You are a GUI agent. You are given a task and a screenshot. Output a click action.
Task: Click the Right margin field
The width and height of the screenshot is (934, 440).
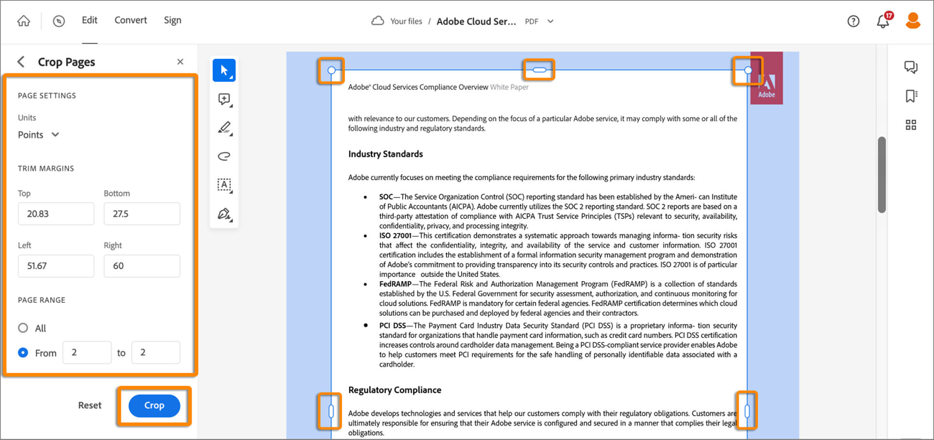pos(142,266)
